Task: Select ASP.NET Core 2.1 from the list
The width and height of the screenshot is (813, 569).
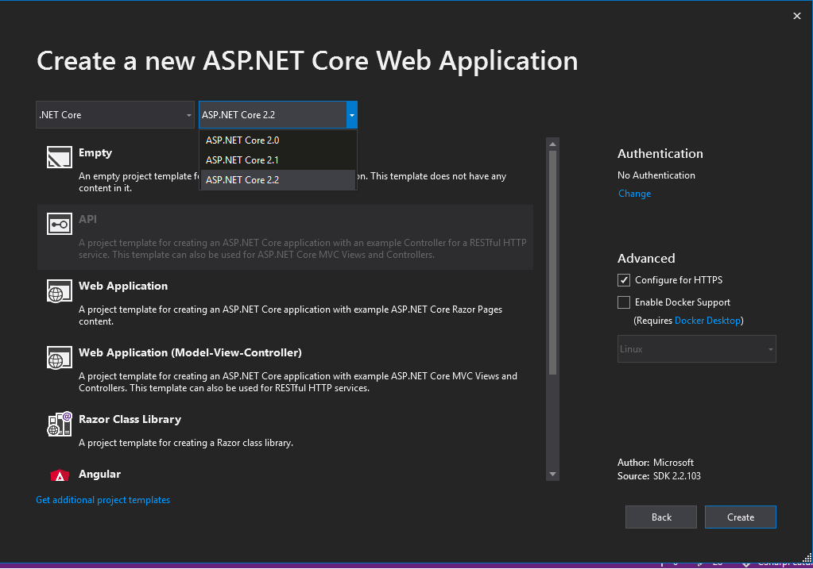Action: 278,160
